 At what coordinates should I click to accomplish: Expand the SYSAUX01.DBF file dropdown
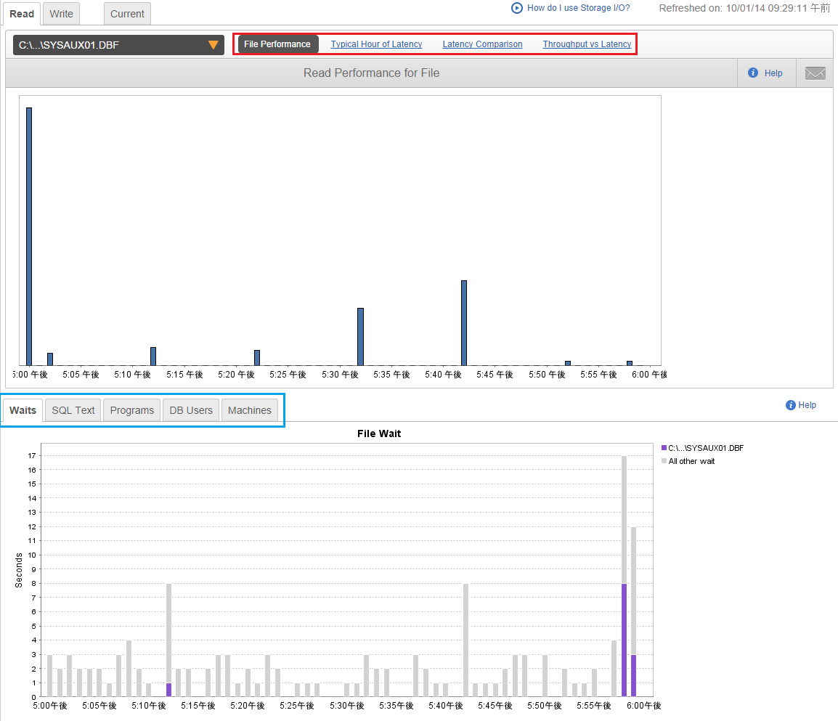coord(118,45)
